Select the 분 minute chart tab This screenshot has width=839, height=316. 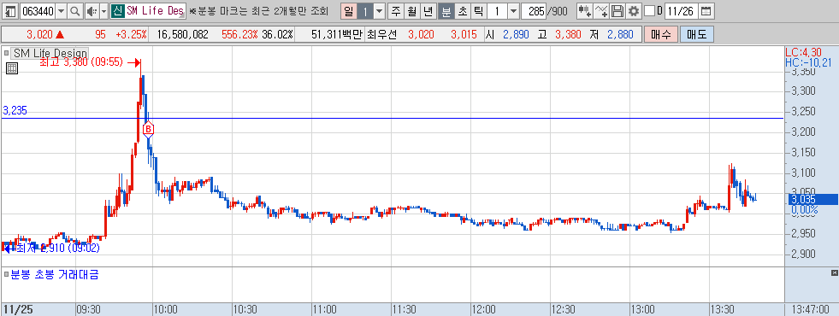(x=446, y=11)
